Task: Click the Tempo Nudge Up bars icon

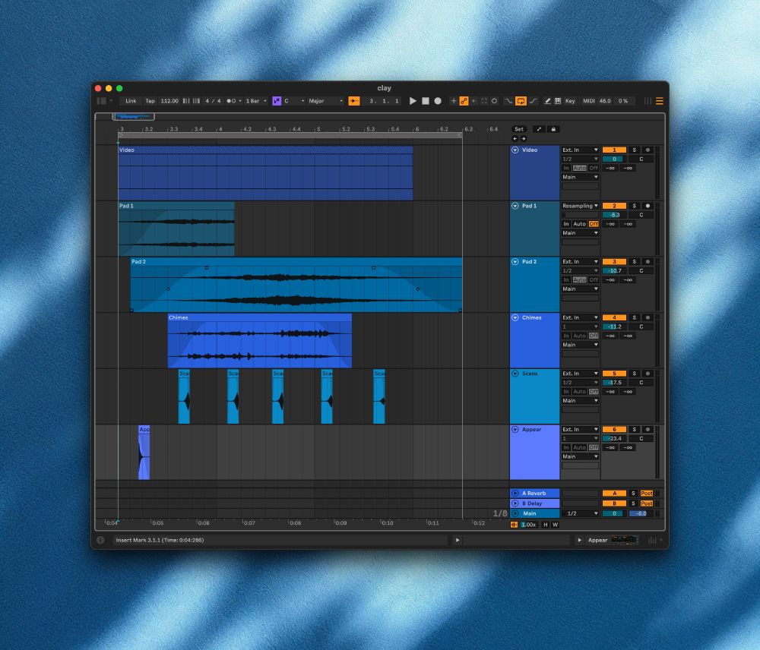Action: point(196,101)
